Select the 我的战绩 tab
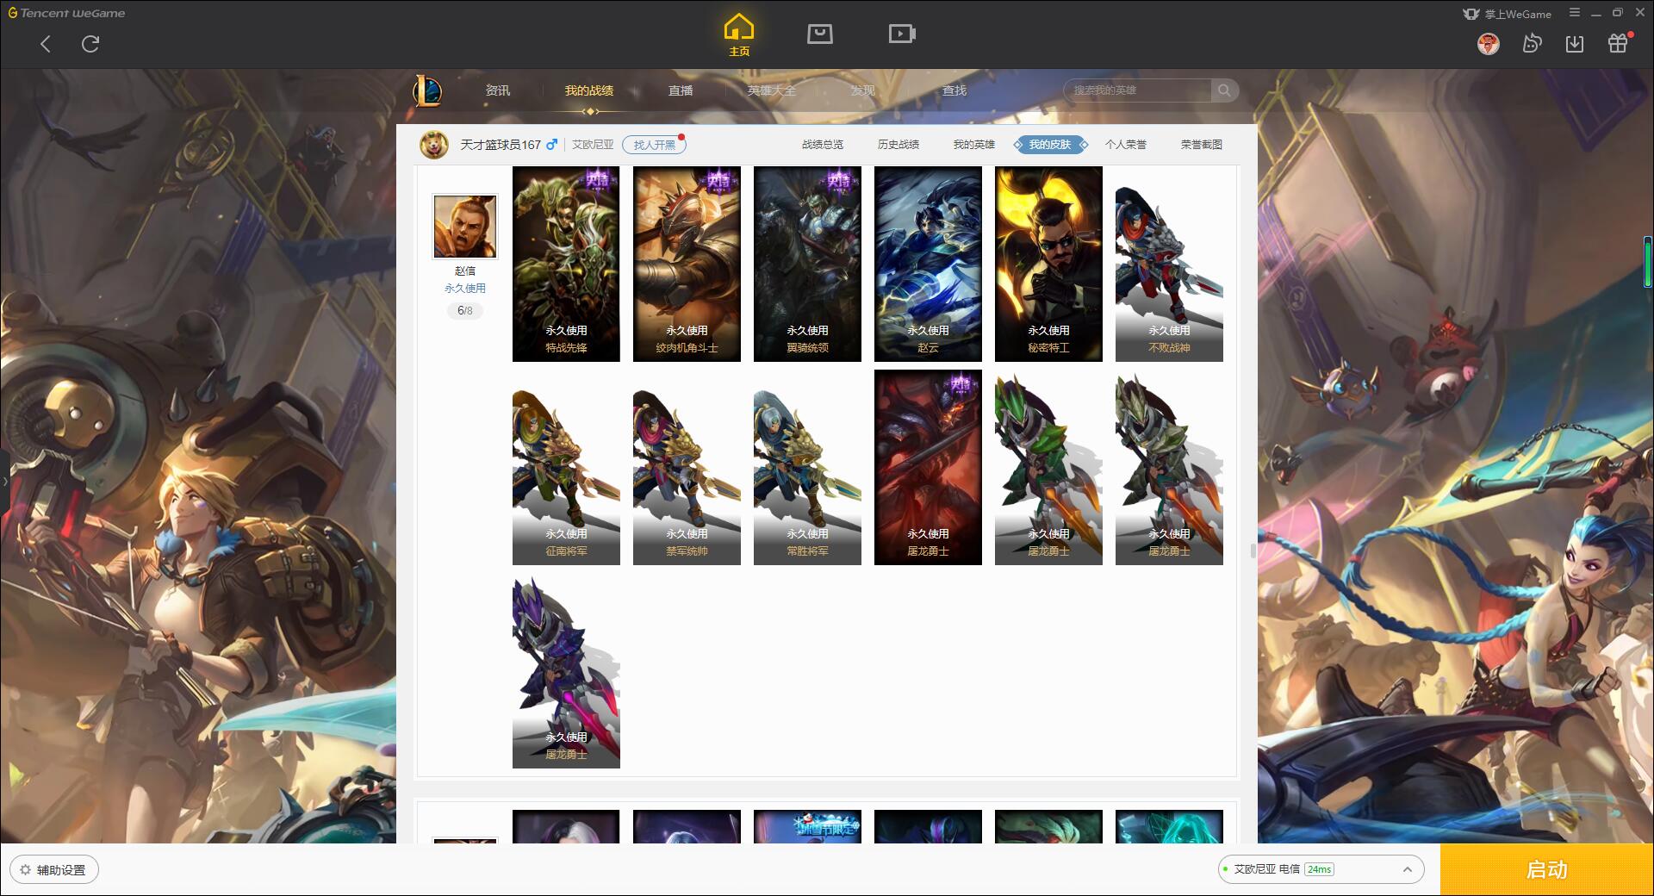 click(x=589, y=90)
